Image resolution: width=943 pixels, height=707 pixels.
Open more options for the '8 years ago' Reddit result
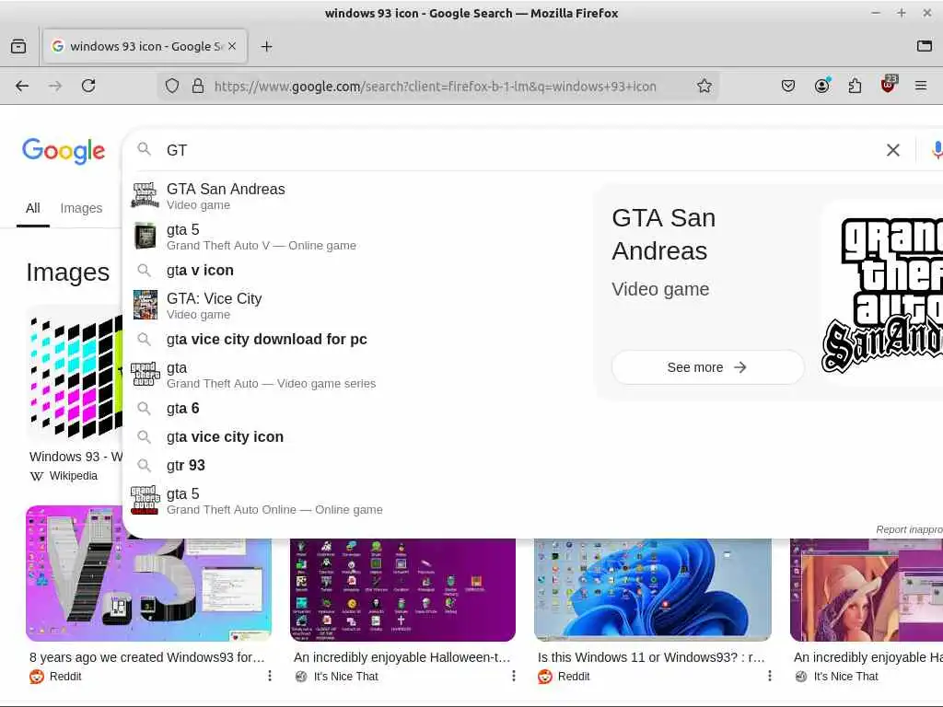(x=270, y=676)
